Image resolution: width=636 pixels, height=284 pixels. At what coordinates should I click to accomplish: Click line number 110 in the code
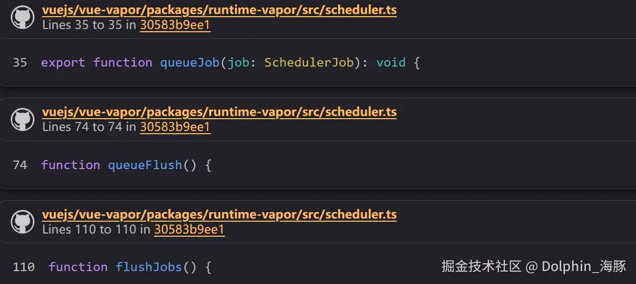pos(24,267)
